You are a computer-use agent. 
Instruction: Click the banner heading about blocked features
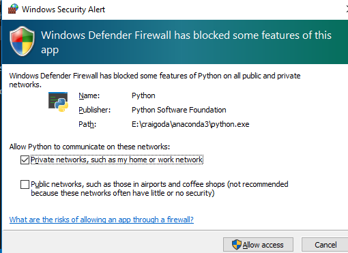click(186, 42)
